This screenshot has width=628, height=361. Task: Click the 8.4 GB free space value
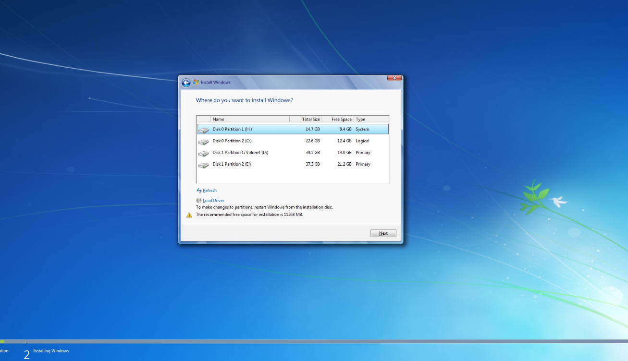tap(345, 129)
